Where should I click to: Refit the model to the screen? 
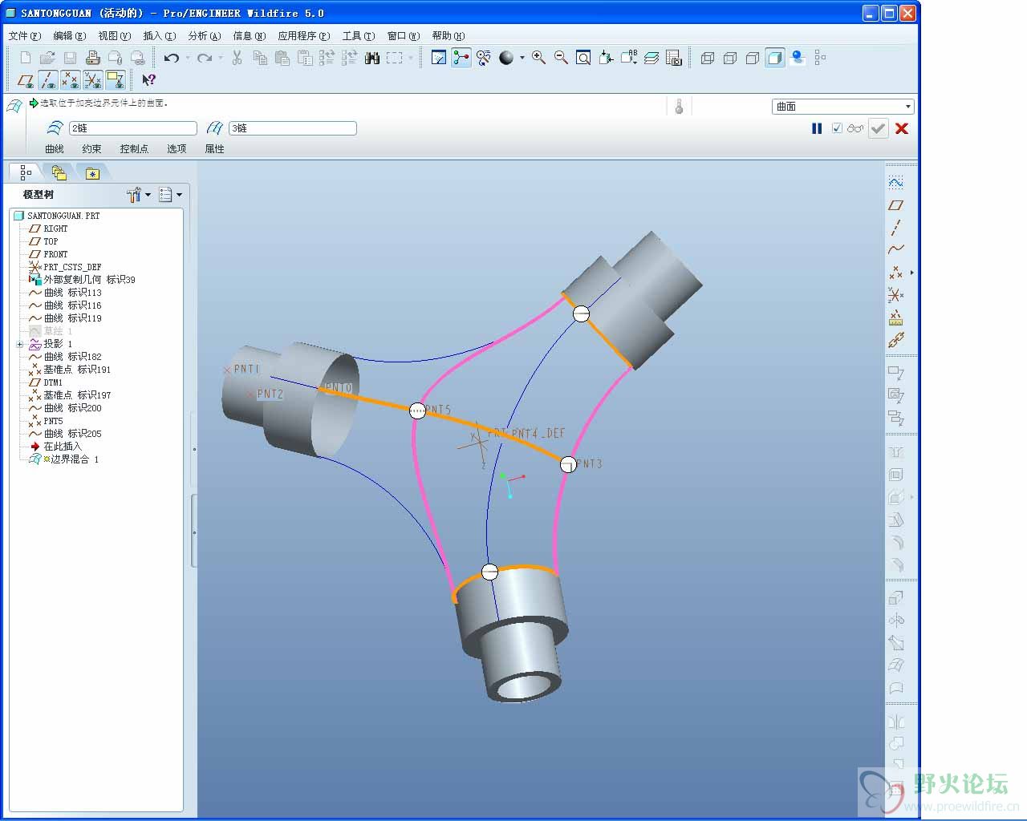(583, 58)
